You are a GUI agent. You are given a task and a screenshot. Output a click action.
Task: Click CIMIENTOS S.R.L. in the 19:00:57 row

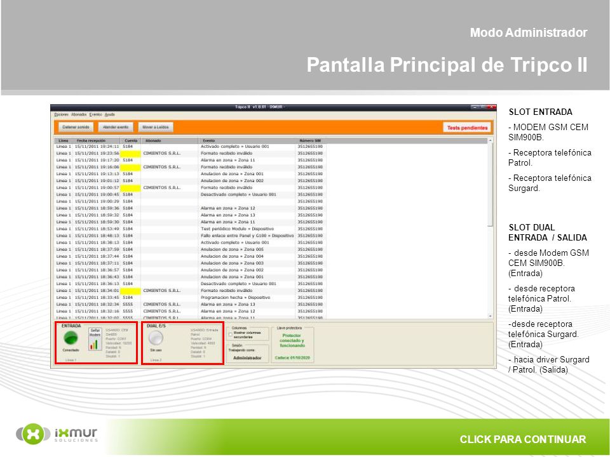click(x=162, y=188)
